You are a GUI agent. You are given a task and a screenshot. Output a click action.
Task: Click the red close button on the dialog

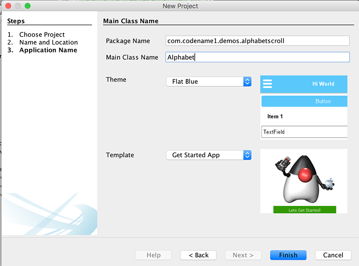(x=8, y=6)
